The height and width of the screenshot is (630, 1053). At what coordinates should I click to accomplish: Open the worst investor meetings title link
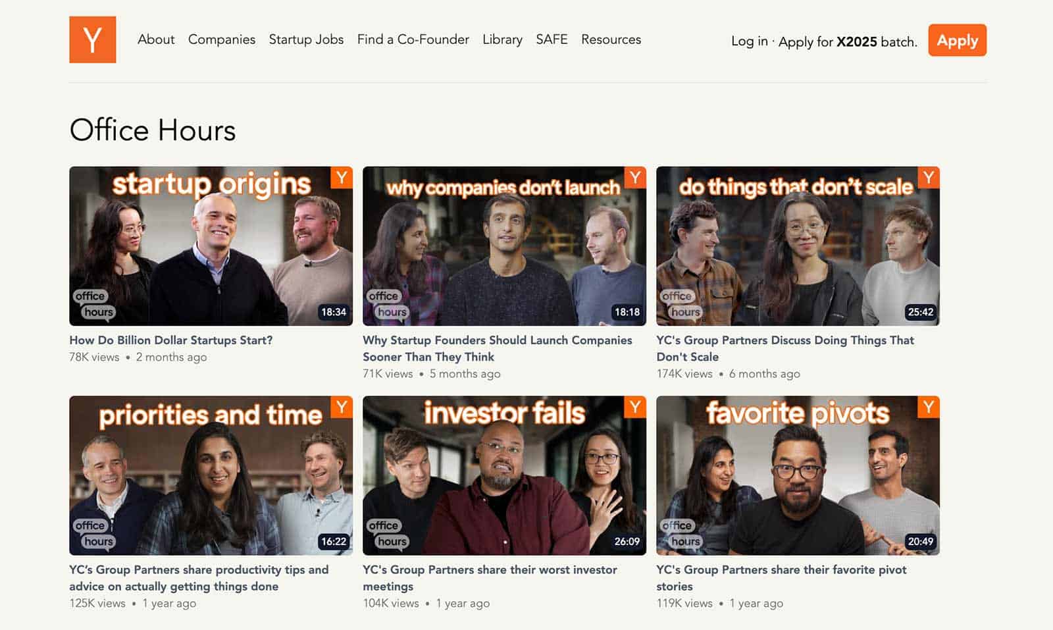[x=490, y=578]
